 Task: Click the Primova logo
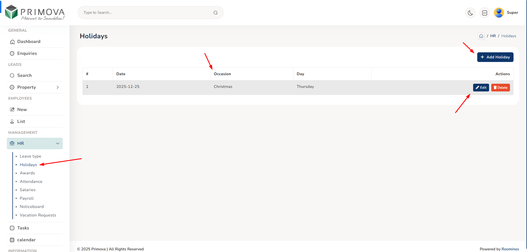(x=35, y=13)
